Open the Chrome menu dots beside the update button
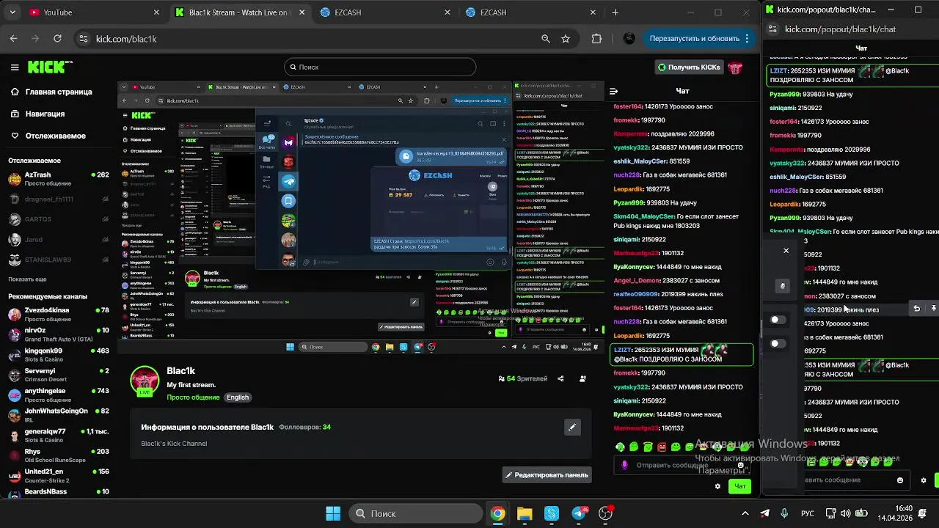939x528 pixels. click(x=747, y=39)
